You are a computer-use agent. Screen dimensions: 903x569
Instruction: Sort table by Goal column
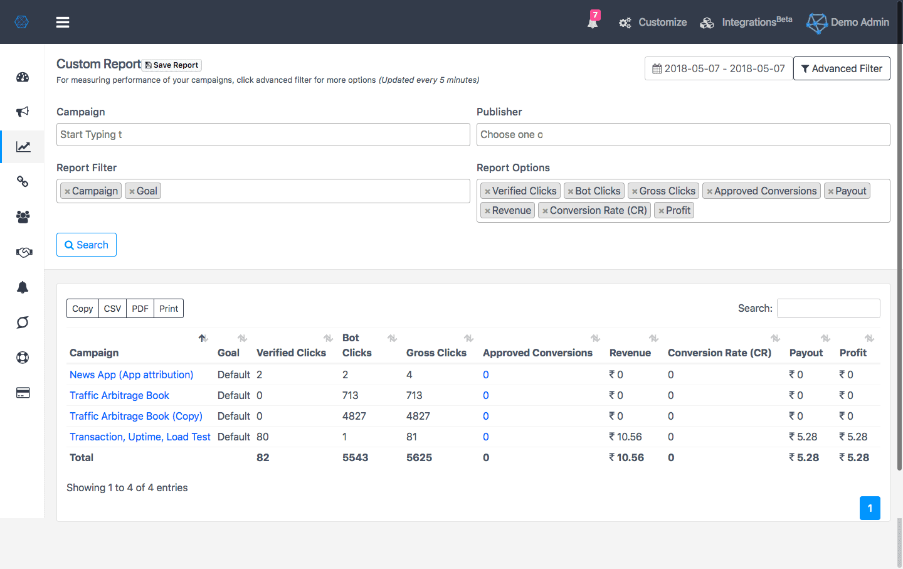[x=233, y=346]
